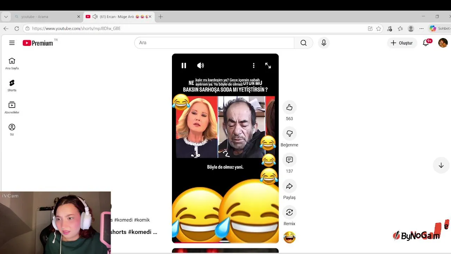Open the channel sound emoji avatar
451x254 pixels.
tap(289, 237)
